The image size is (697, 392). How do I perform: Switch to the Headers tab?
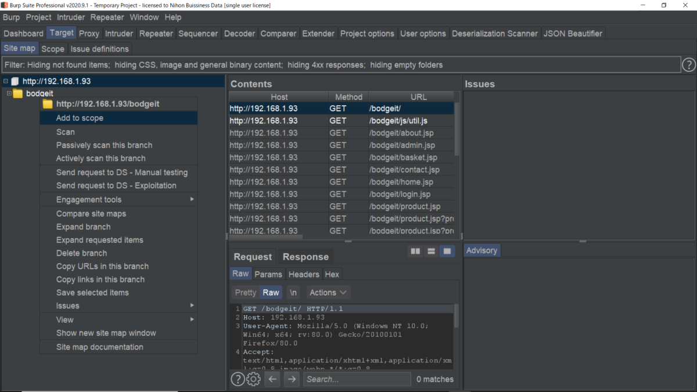click(304, 274)
